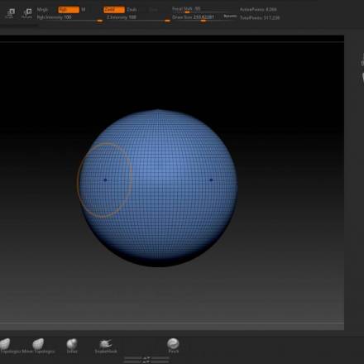
Task: Click the right symmetry dot on sphere
Action: click(x=211, y=180)
